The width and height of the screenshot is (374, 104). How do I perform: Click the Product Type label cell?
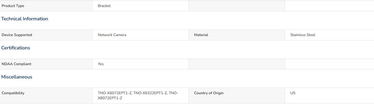tap(46, 6)
